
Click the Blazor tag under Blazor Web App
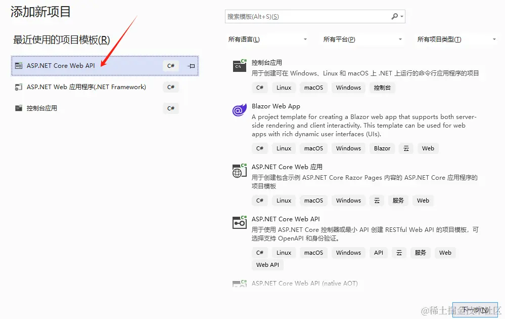pyautogui.click(x=382, y=148)
